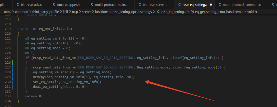This screenshot has width=277, height=107.
Task: Click rcsp_eq_setting.c in breadcrumb
Action: (x=174, y=12)
